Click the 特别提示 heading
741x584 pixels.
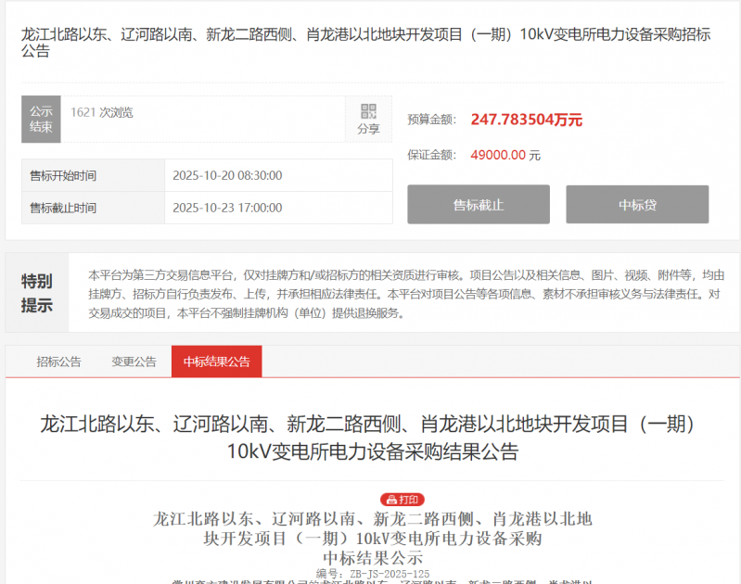point(37,293)
